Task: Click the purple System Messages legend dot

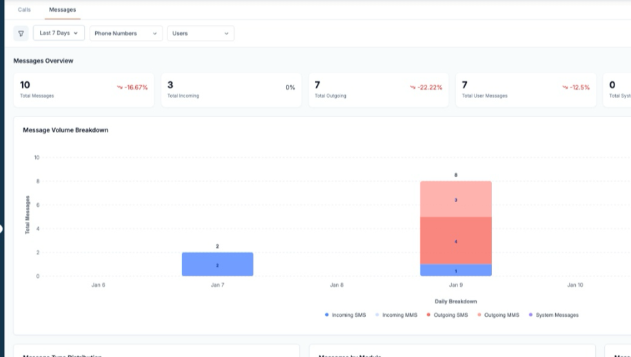Action: coord(530,315)
